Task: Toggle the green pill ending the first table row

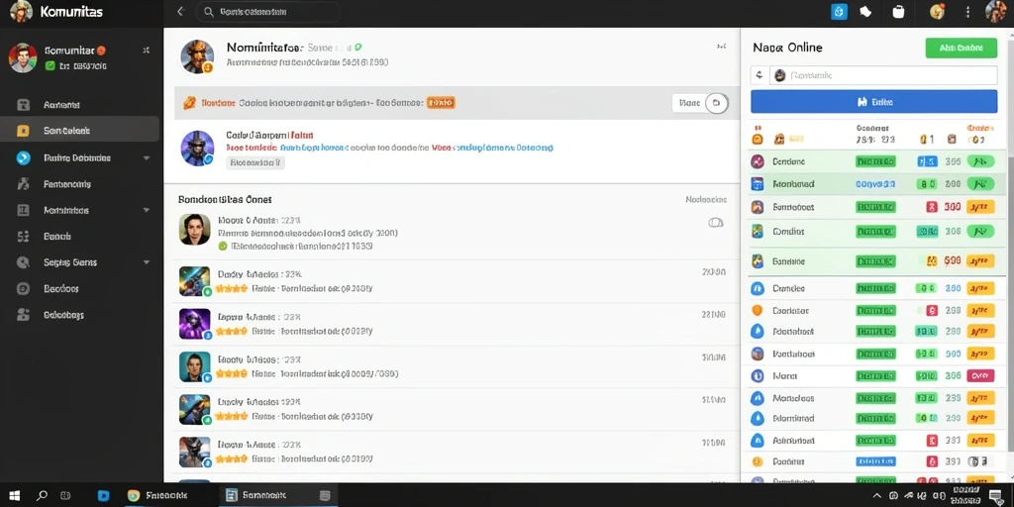Action: coord(980,161)
